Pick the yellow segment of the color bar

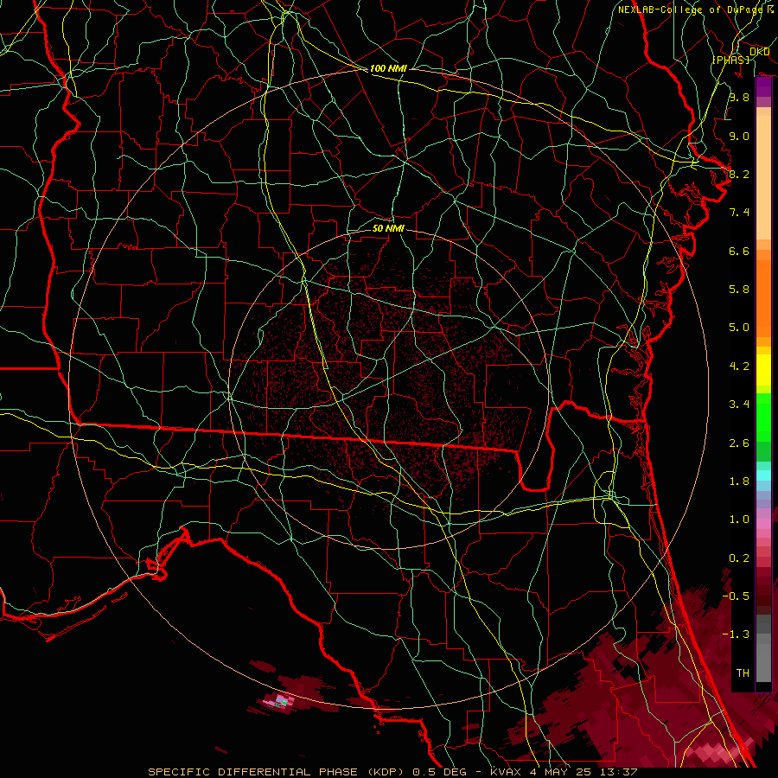763,370
